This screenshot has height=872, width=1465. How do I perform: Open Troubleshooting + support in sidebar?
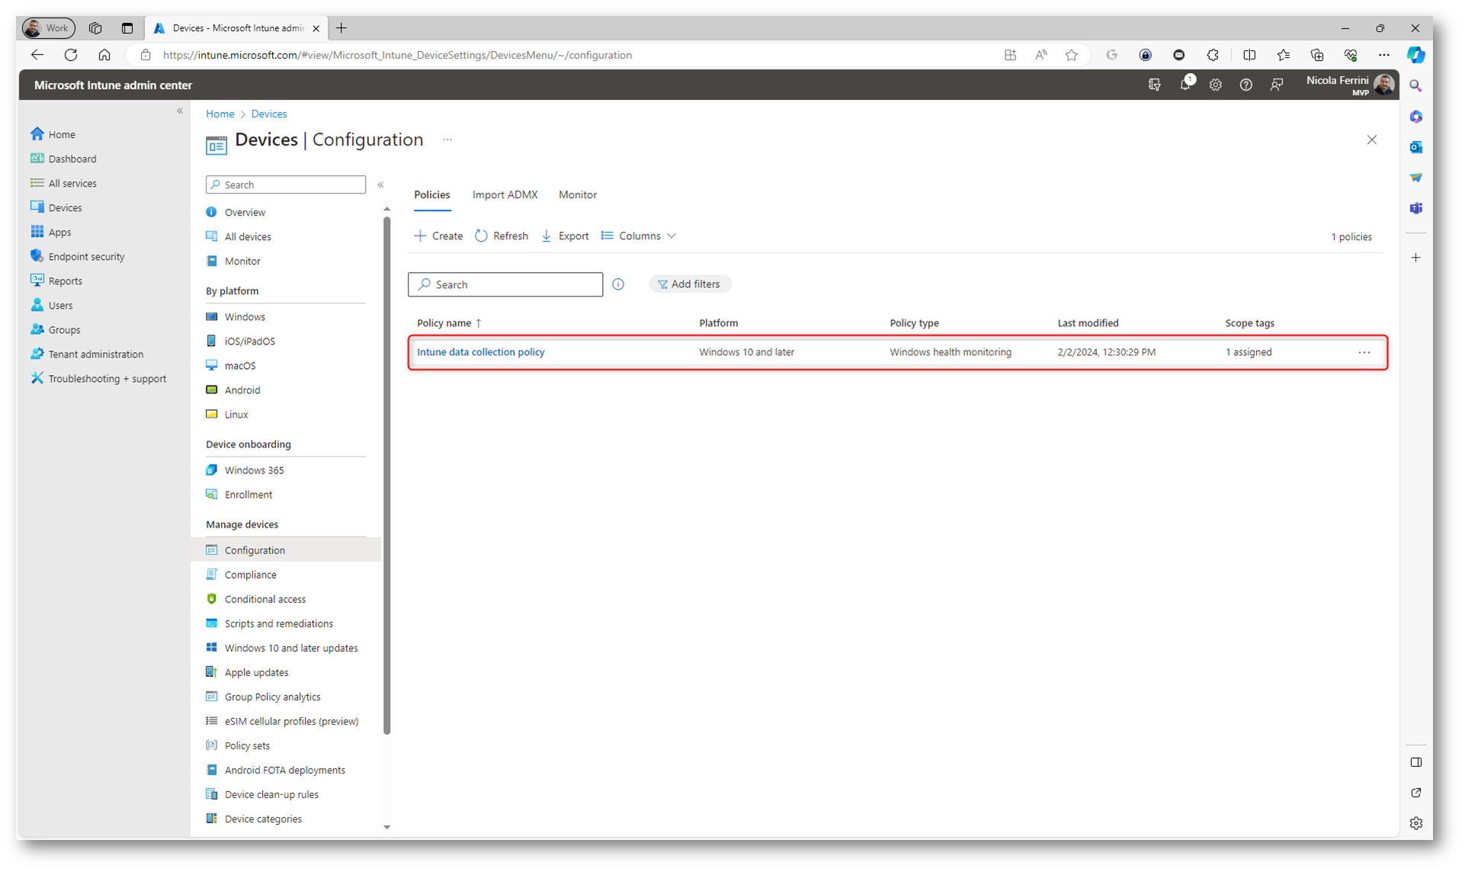107,379
